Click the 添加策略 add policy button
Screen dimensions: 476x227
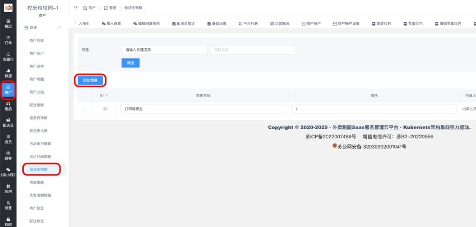(91, 80)
